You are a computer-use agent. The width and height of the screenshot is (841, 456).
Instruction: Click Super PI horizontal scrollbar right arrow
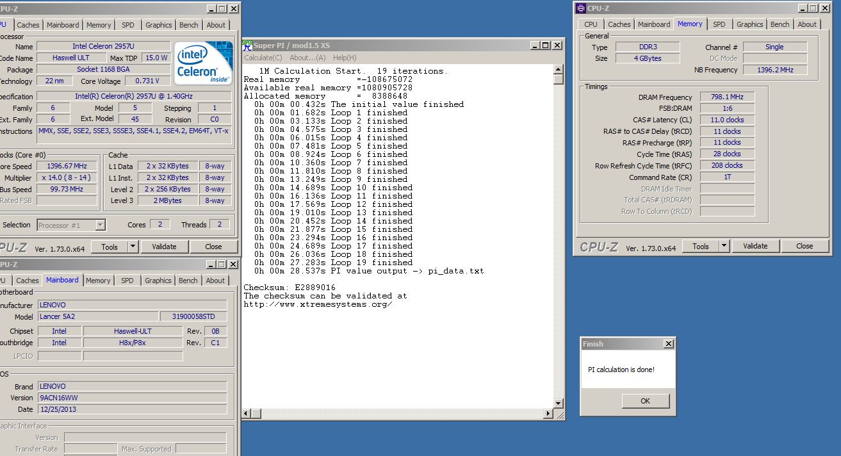[x=548, y=414]
